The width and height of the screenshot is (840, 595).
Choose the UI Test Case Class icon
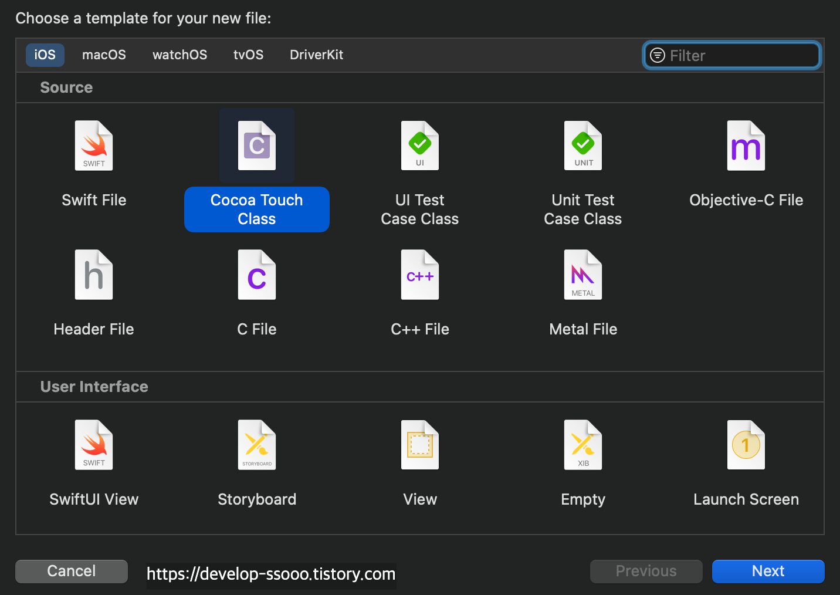click(x=420, y=146)
